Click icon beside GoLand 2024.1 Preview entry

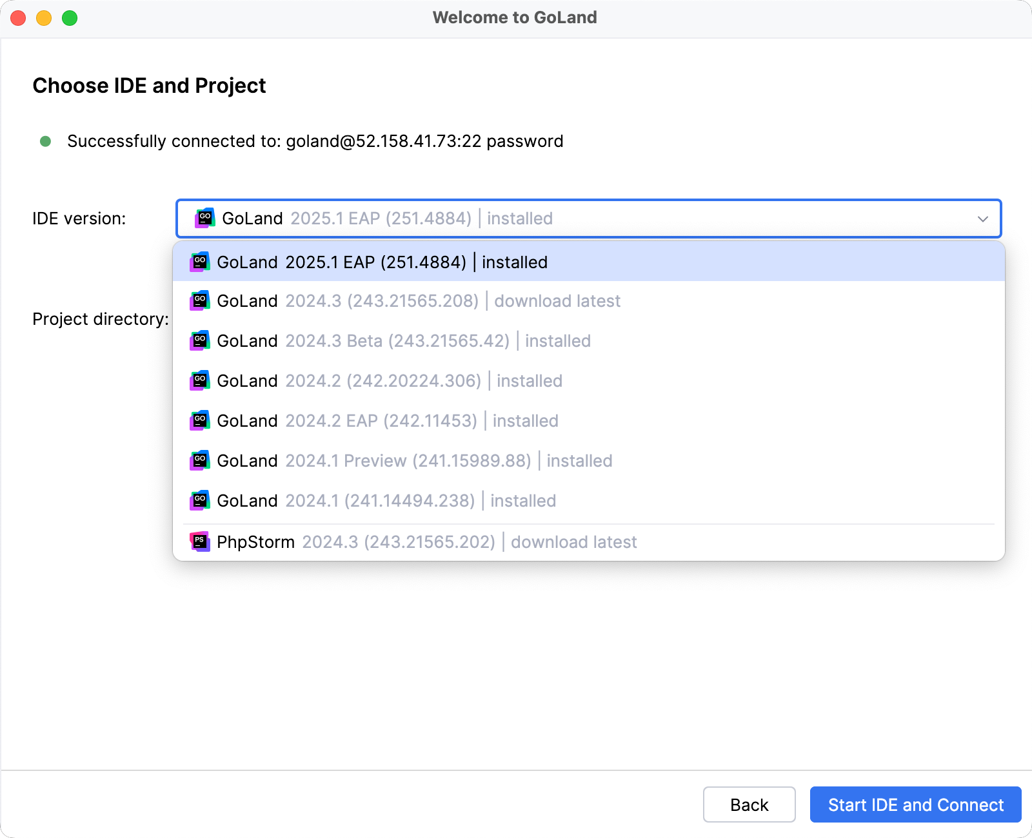pos(200,461)
